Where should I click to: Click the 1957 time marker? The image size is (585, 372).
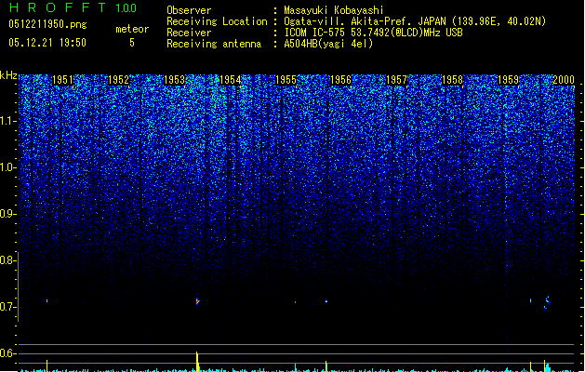(x=396, y=80)
